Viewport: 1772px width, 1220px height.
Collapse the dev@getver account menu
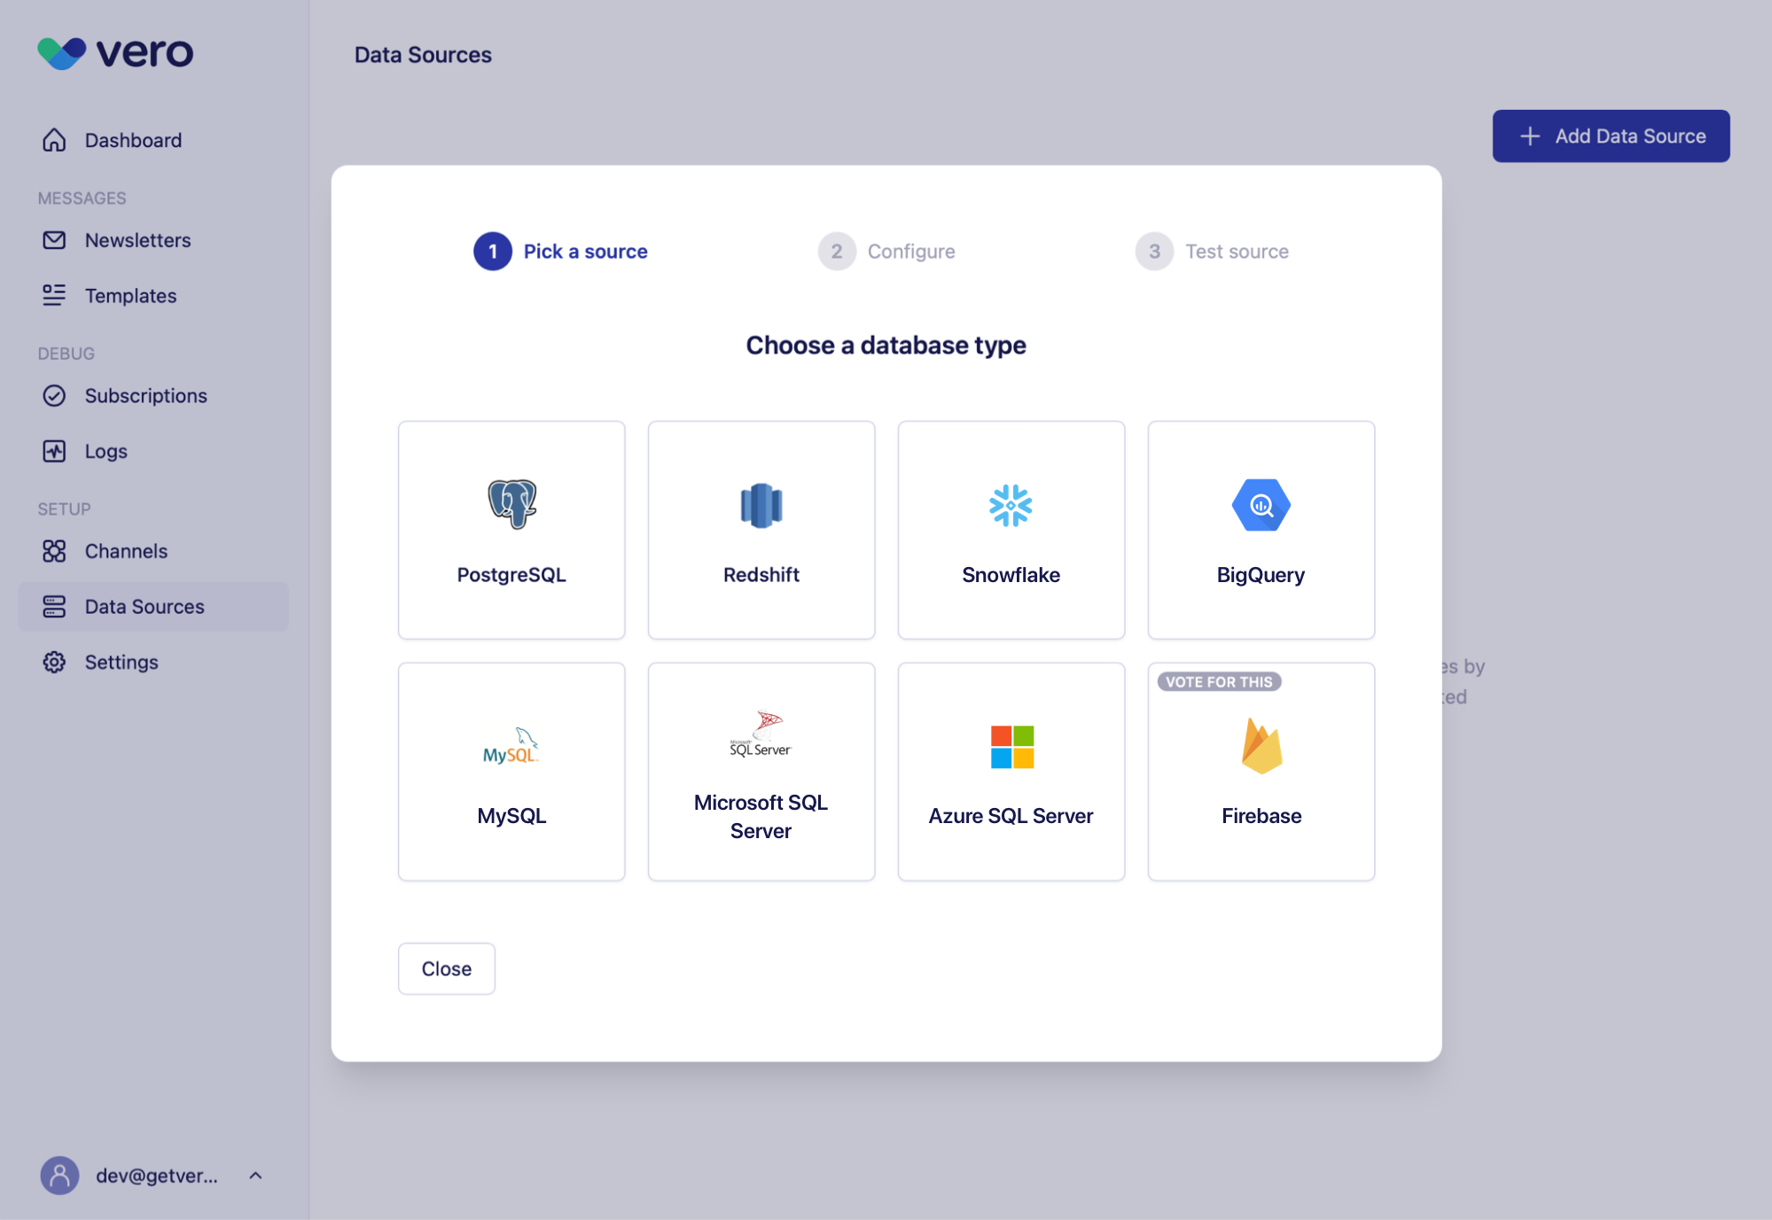(255, 1176)
